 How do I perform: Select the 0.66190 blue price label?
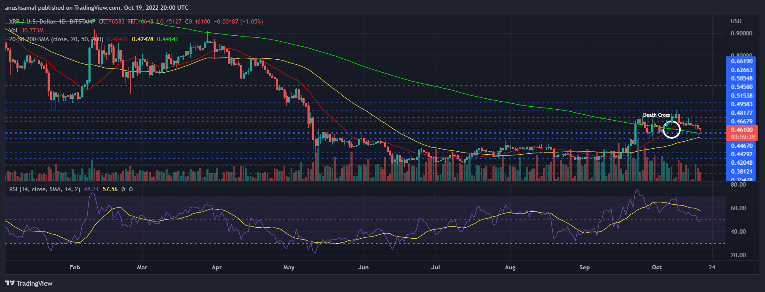coord(742,61)
